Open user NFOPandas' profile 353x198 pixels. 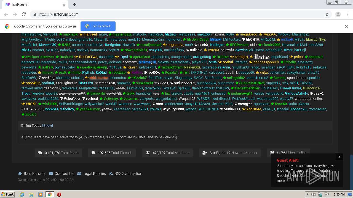[239, 45]
